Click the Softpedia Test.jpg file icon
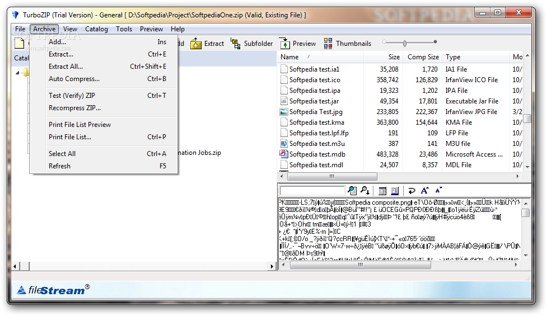This screenshot has width=547, height=316. coord(284,112)
